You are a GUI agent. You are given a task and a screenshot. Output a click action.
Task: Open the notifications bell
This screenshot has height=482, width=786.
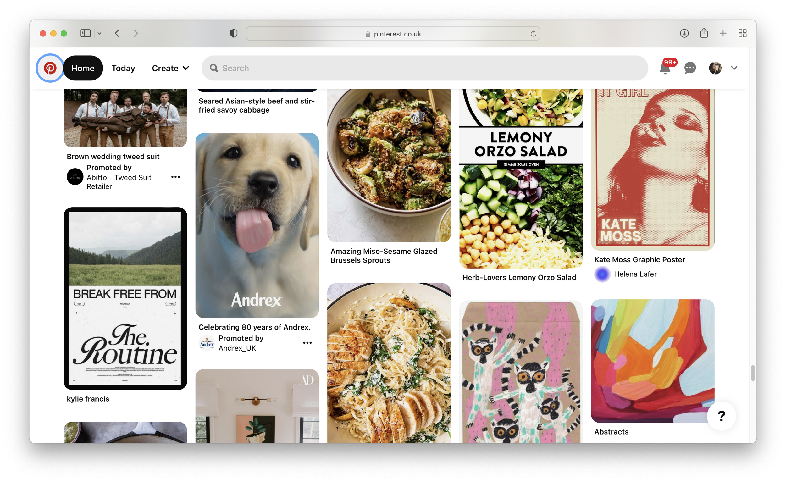[665, 68]
